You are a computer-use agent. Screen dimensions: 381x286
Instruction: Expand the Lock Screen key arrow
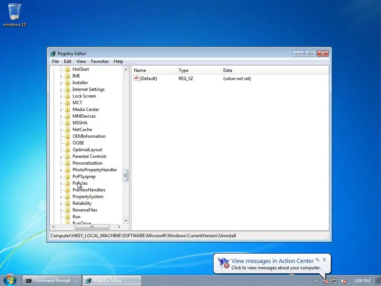pos(61,96)
